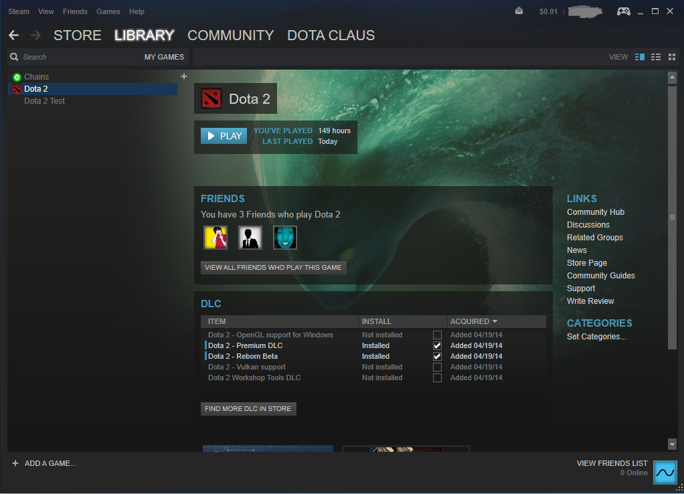Screen dimensions: 684x494
Task: Click the plus icon for Add a Game
Action: click(x=15, y=463)
